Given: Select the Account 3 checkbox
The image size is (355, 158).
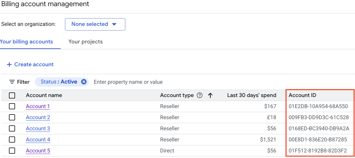Looking at the screenshot, I should [12, 128].
